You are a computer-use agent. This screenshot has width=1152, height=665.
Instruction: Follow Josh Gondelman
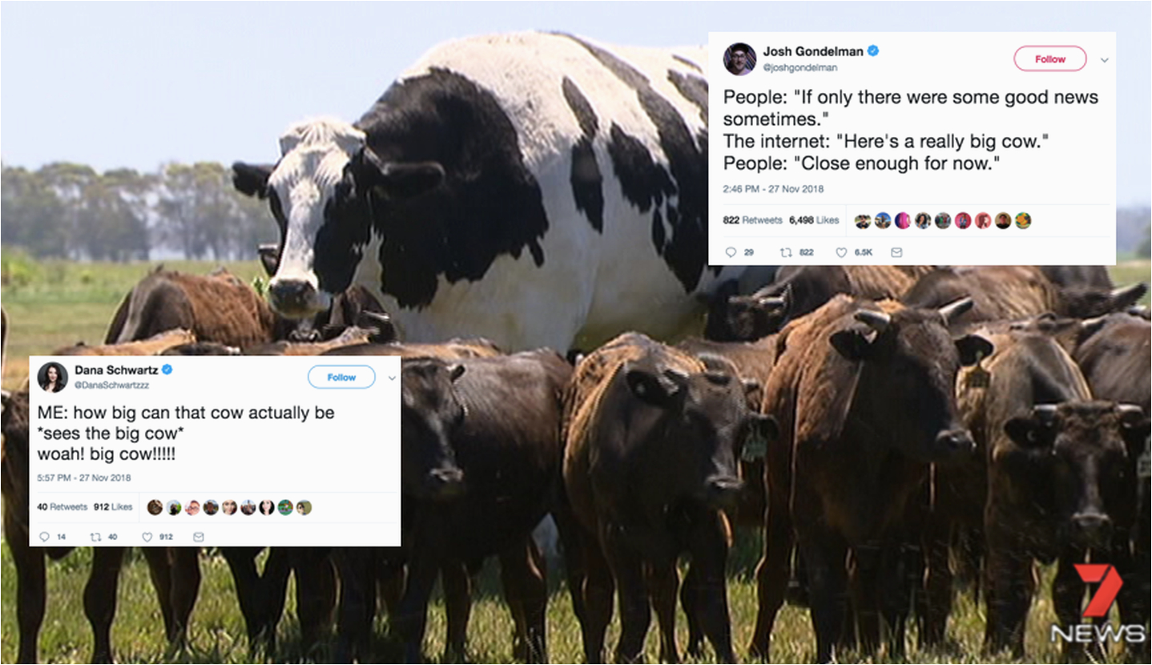point(1050,59)
